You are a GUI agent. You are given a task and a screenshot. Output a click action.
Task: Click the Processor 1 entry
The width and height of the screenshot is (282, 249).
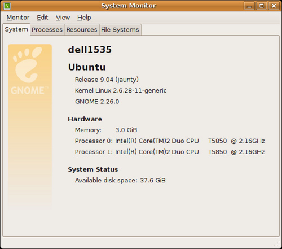[x=170, y=152]
